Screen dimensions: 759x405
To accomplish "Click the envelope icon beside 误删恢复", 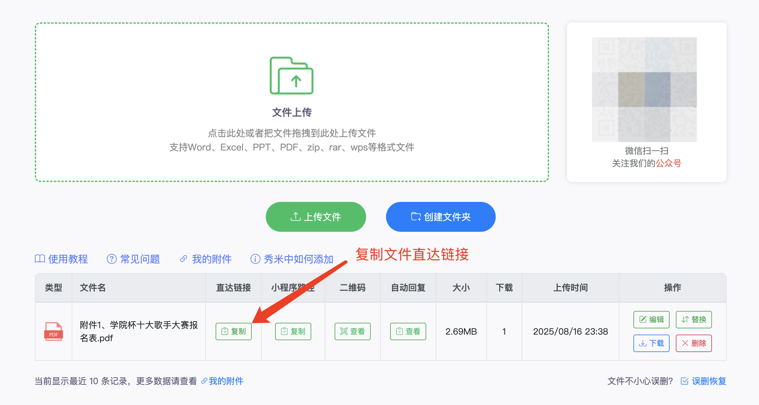I will [x=684, y=381].
